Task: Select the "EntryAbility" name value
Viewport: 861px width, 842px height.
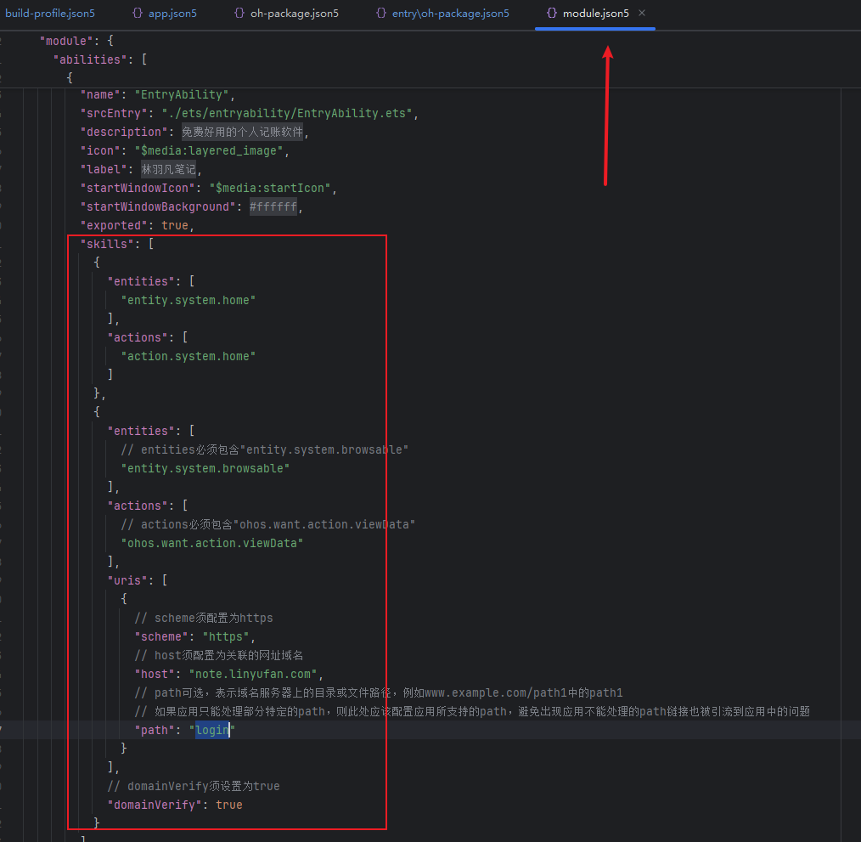Action: (182, 94)
